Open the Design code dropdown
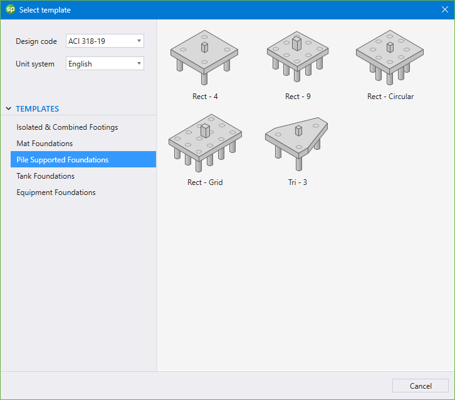This screenshot has width=455, height=400. [105, 41]
